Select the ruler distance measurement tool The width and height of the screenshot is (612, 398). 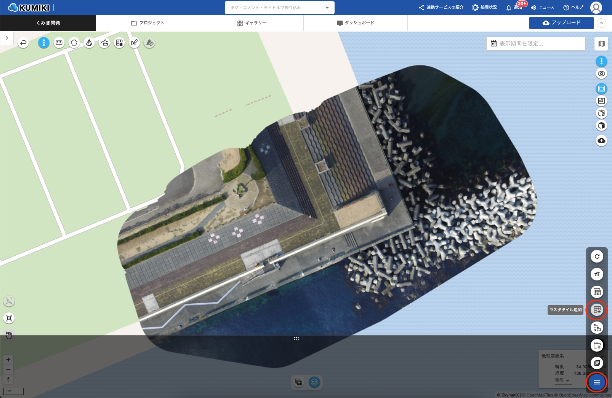(59, 43)
